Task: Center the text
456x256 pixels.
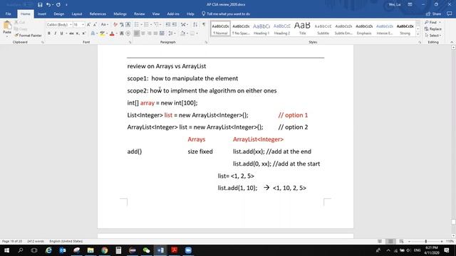Action: coord(142,33)
